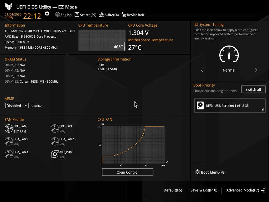Grab the drag handle dots on the USB boot entry
This screenshot has width=269, height=202.
point(262,110)
